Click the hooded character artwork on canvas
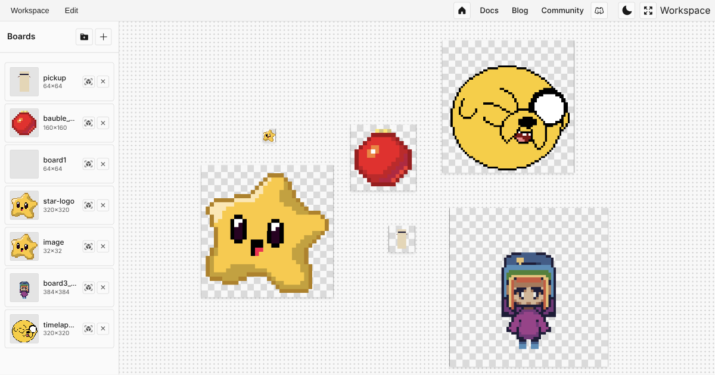This screenshot has height=375, width=715. tap(529, 287)
